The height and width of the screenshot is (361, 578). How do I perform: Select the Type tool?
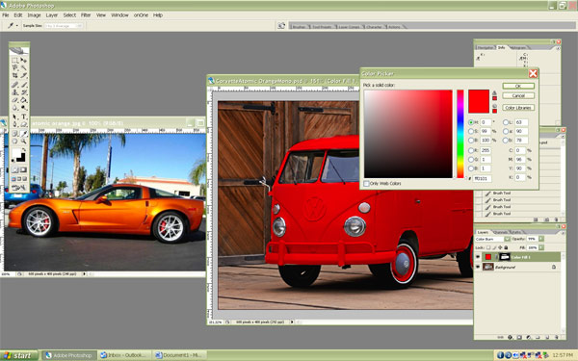tap(23, 116)
